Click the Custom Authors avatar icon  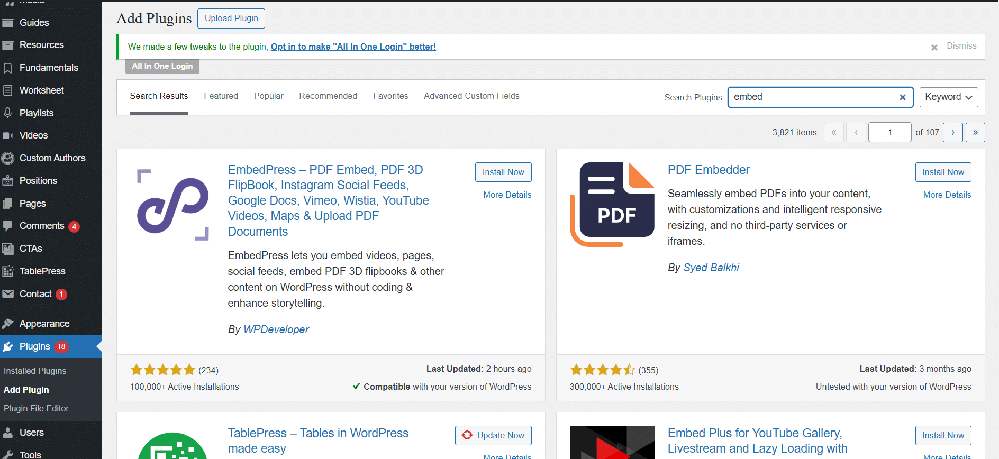point(8,158)
